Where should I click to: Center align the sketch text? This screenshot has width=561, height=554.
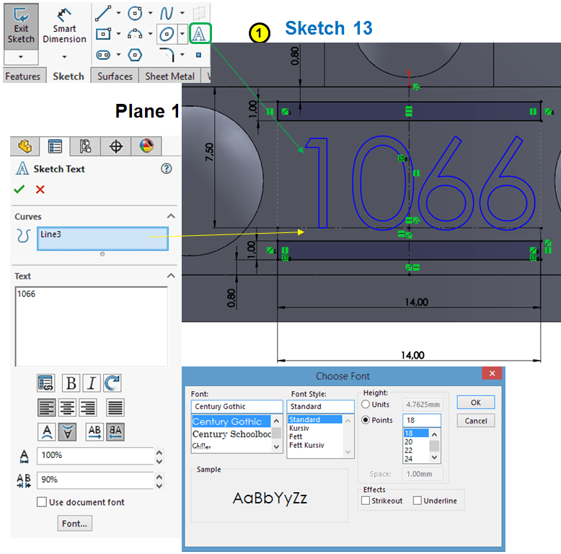(68, 408)
